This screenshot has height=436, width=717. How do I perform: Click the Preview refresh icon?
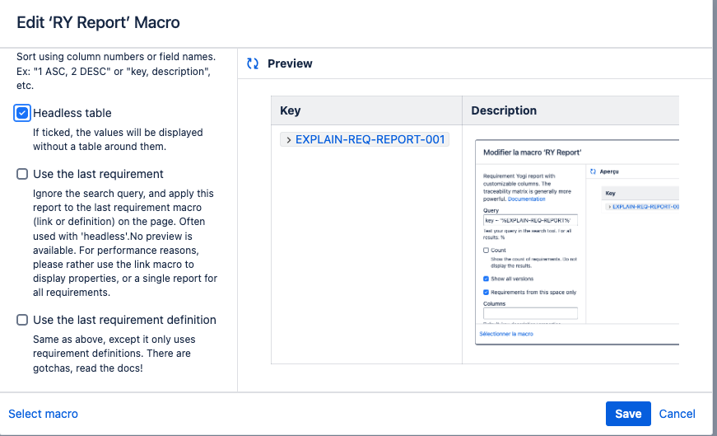click(253, 63)
